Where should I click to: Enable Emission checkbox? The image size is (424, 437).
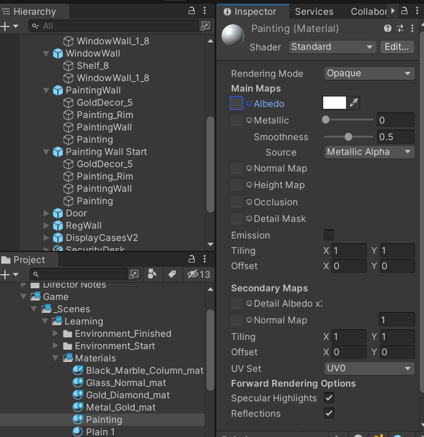point(329,235)
